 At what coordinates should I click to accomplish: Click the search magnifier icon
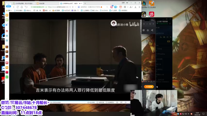pos(107,7)
